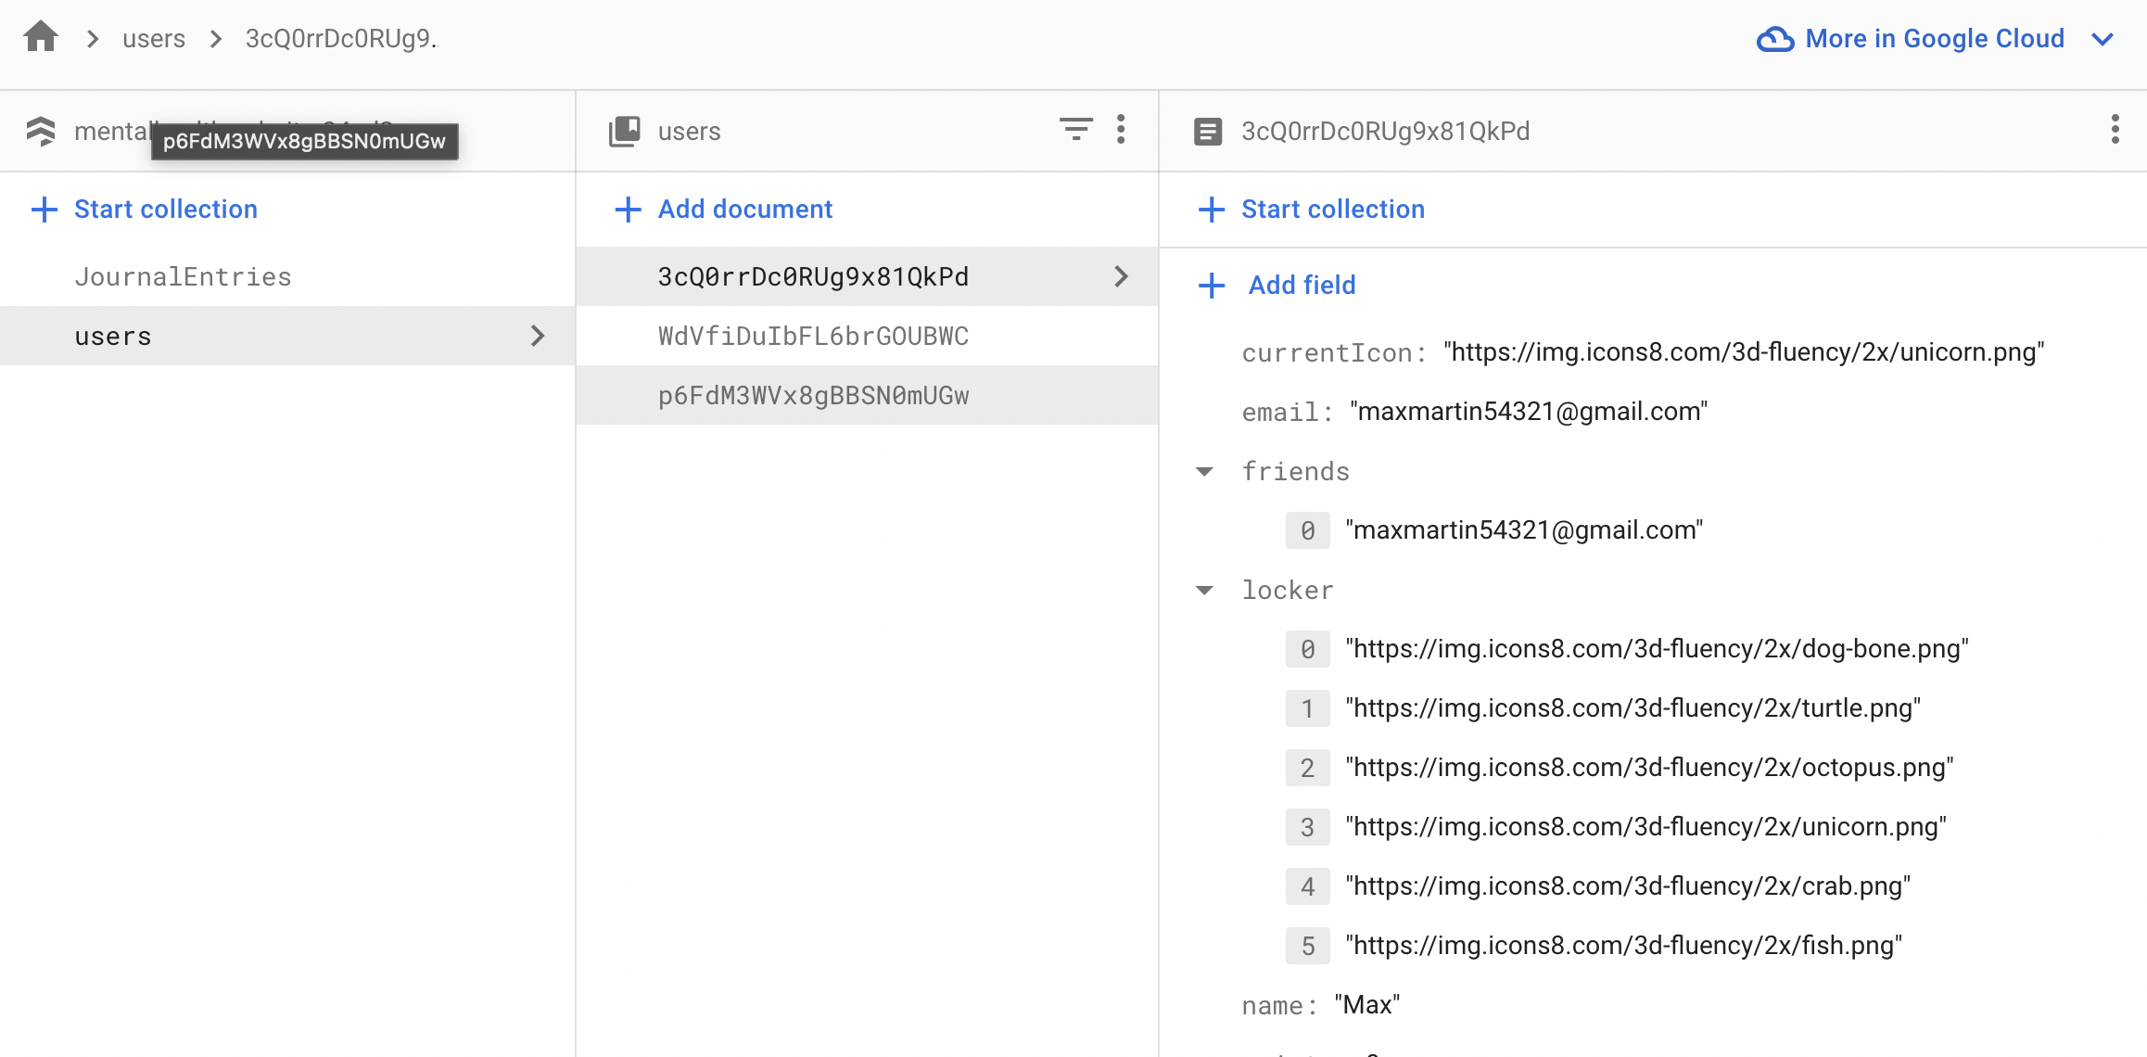The image size is (2147, 1057).
Task: Collapse the locker array field
Action: (x=1204, y=591)
